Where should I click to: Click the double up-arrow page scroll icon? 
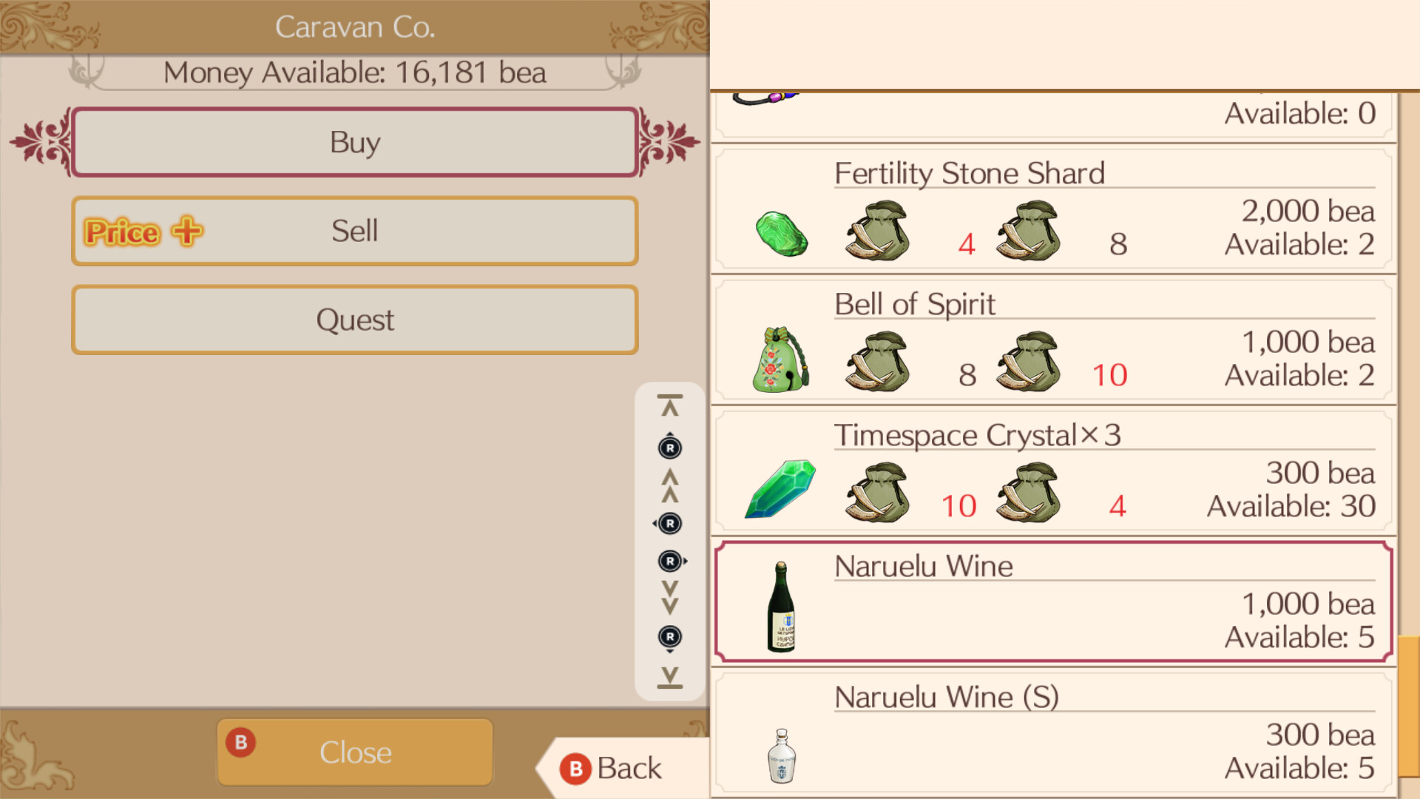click(669, 485)
